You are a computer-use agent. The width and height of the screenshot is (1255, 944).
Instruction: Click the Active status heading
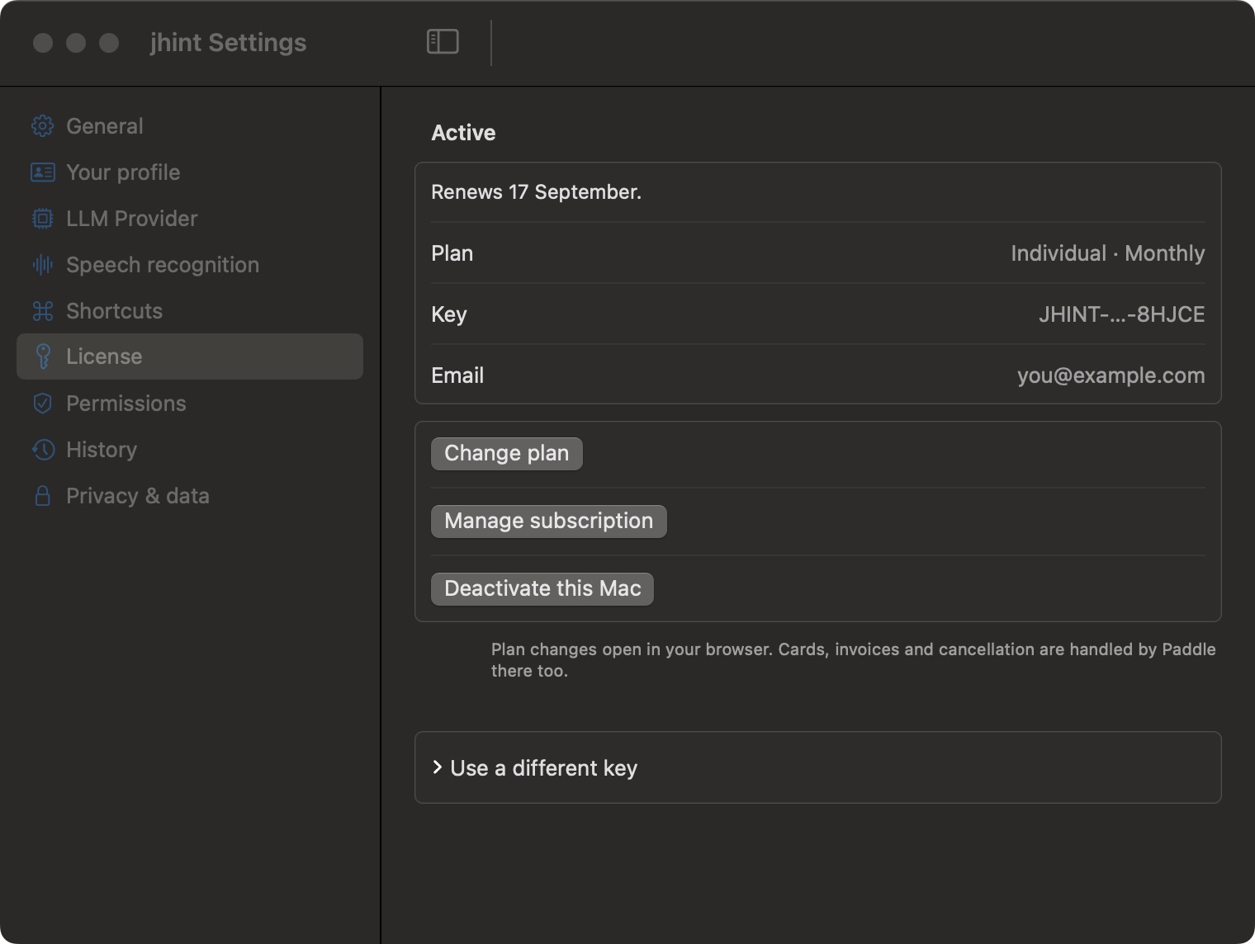463,133
